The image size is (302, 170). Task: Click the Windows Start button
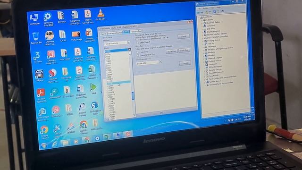pos(44,146)
